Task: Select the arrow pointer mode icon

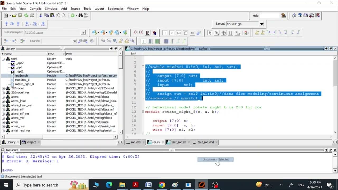Action: [x=210, y=33]
